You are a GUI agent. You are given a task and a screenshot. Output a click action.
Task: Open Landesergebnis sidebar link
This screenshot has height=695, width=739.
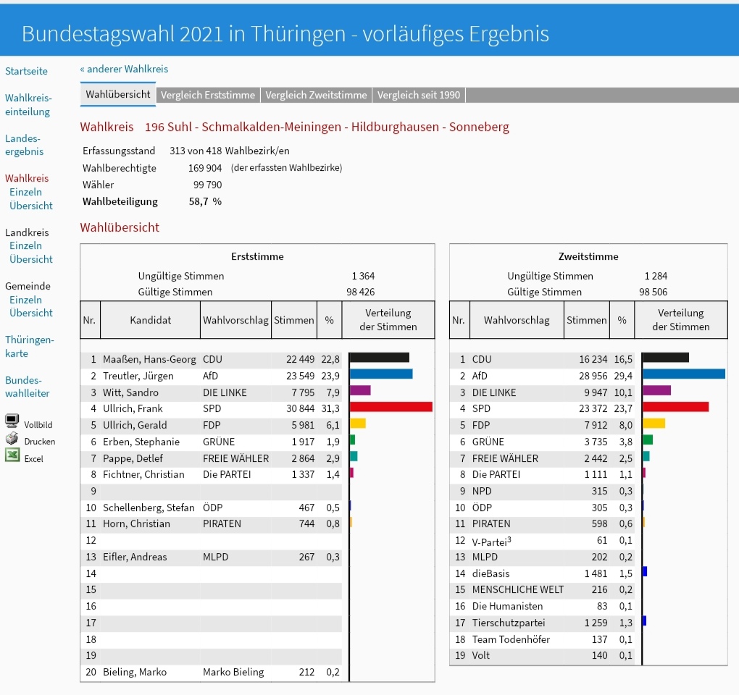(24, 145)
